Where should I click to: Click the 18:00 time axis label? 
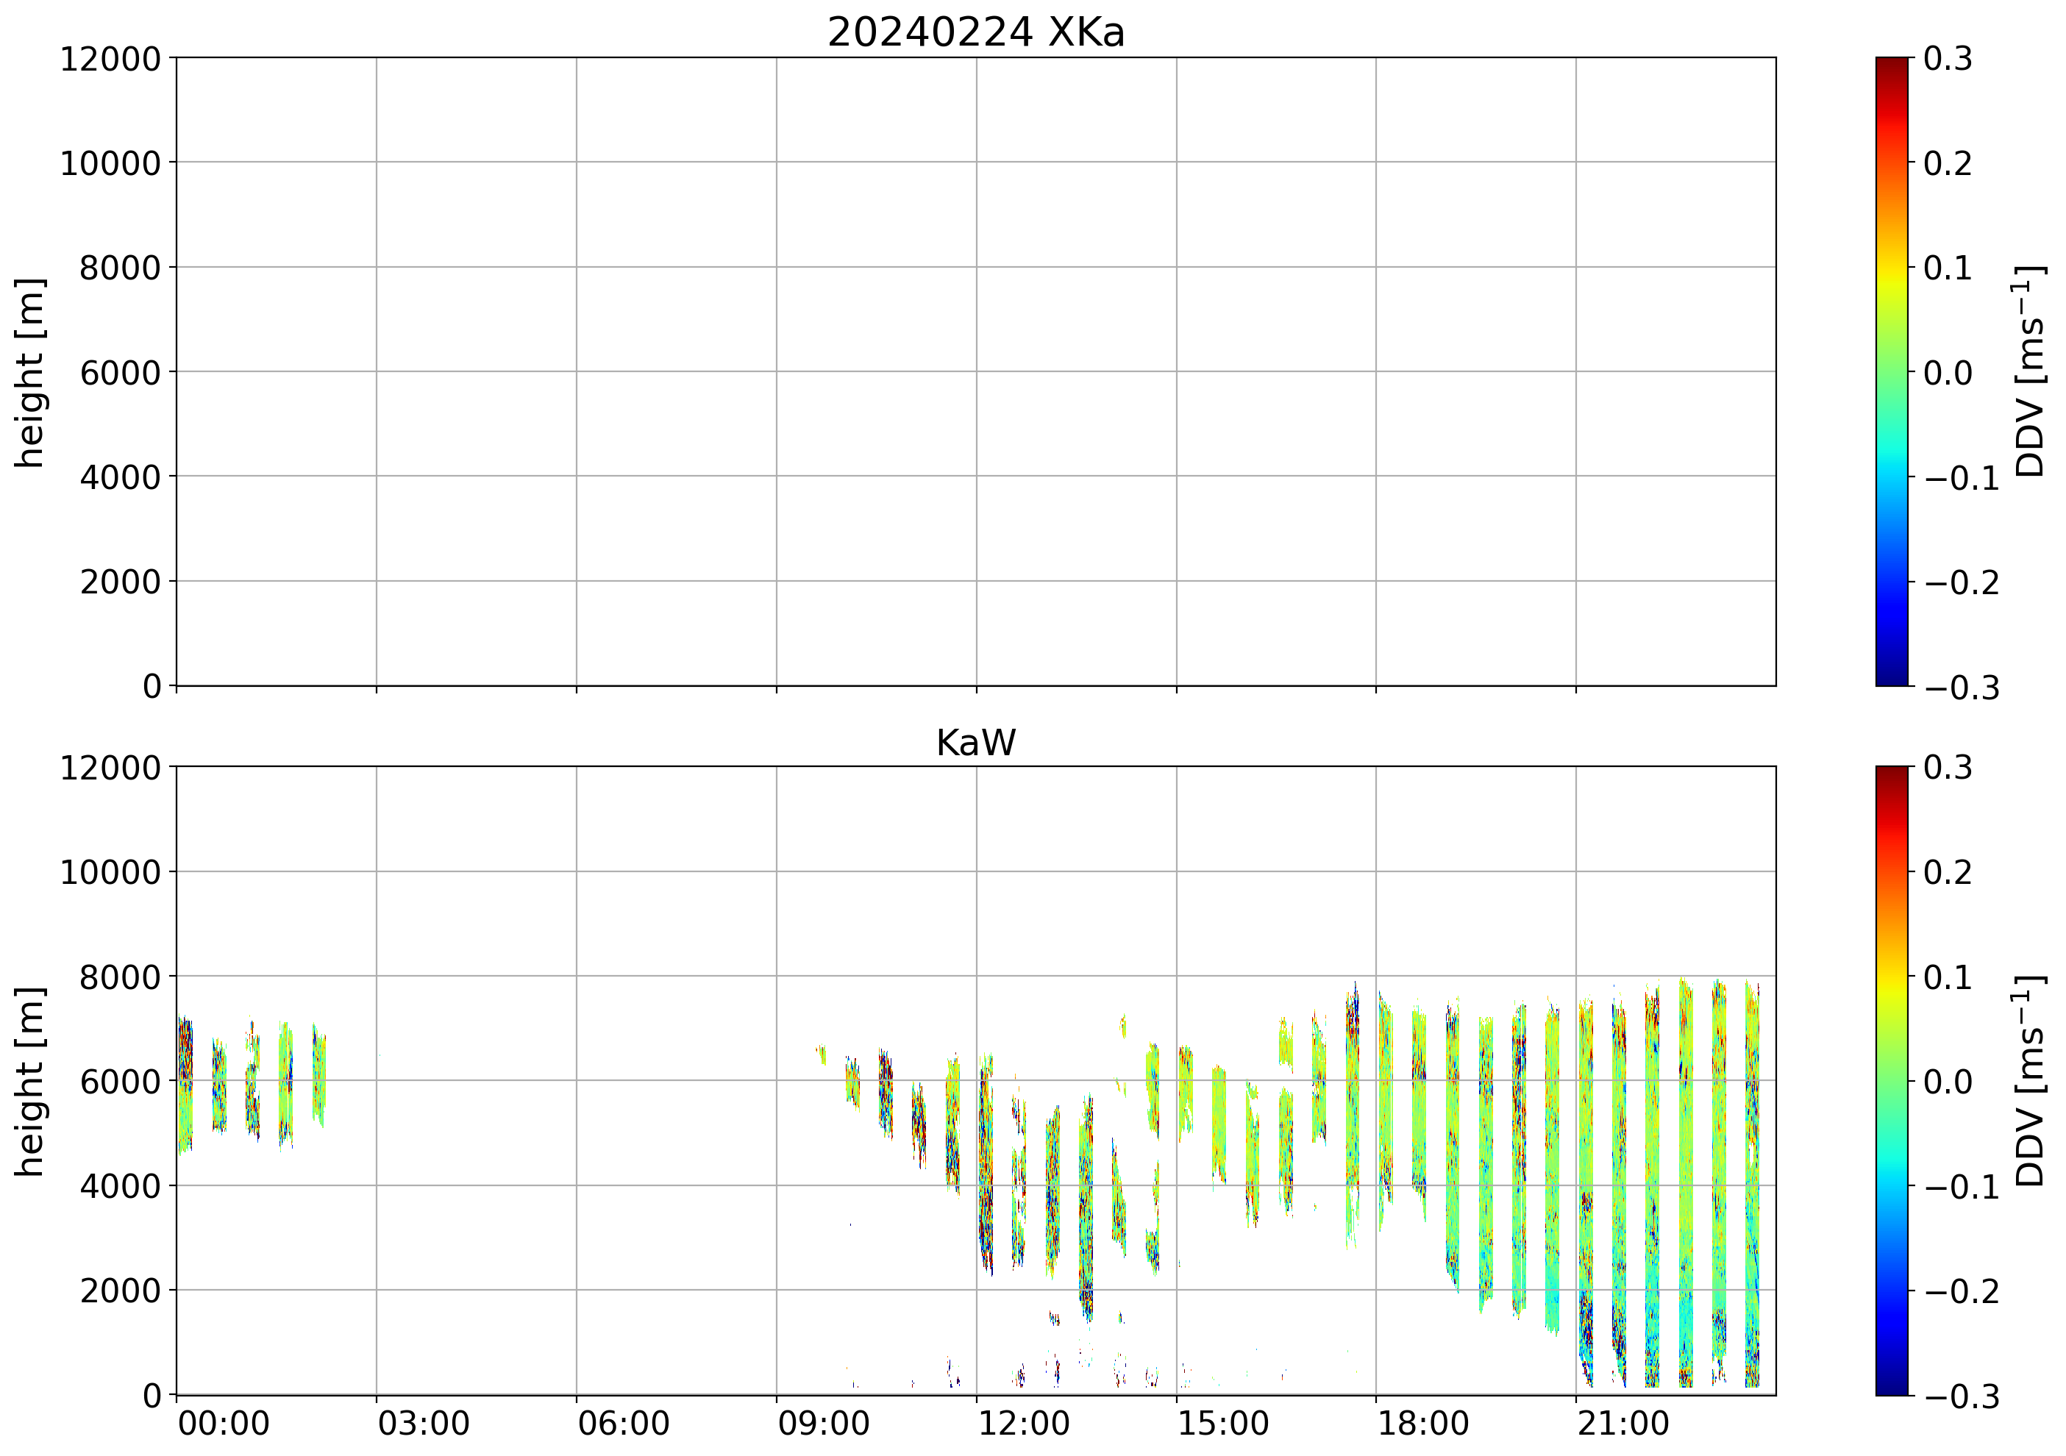point(1423,1424)
